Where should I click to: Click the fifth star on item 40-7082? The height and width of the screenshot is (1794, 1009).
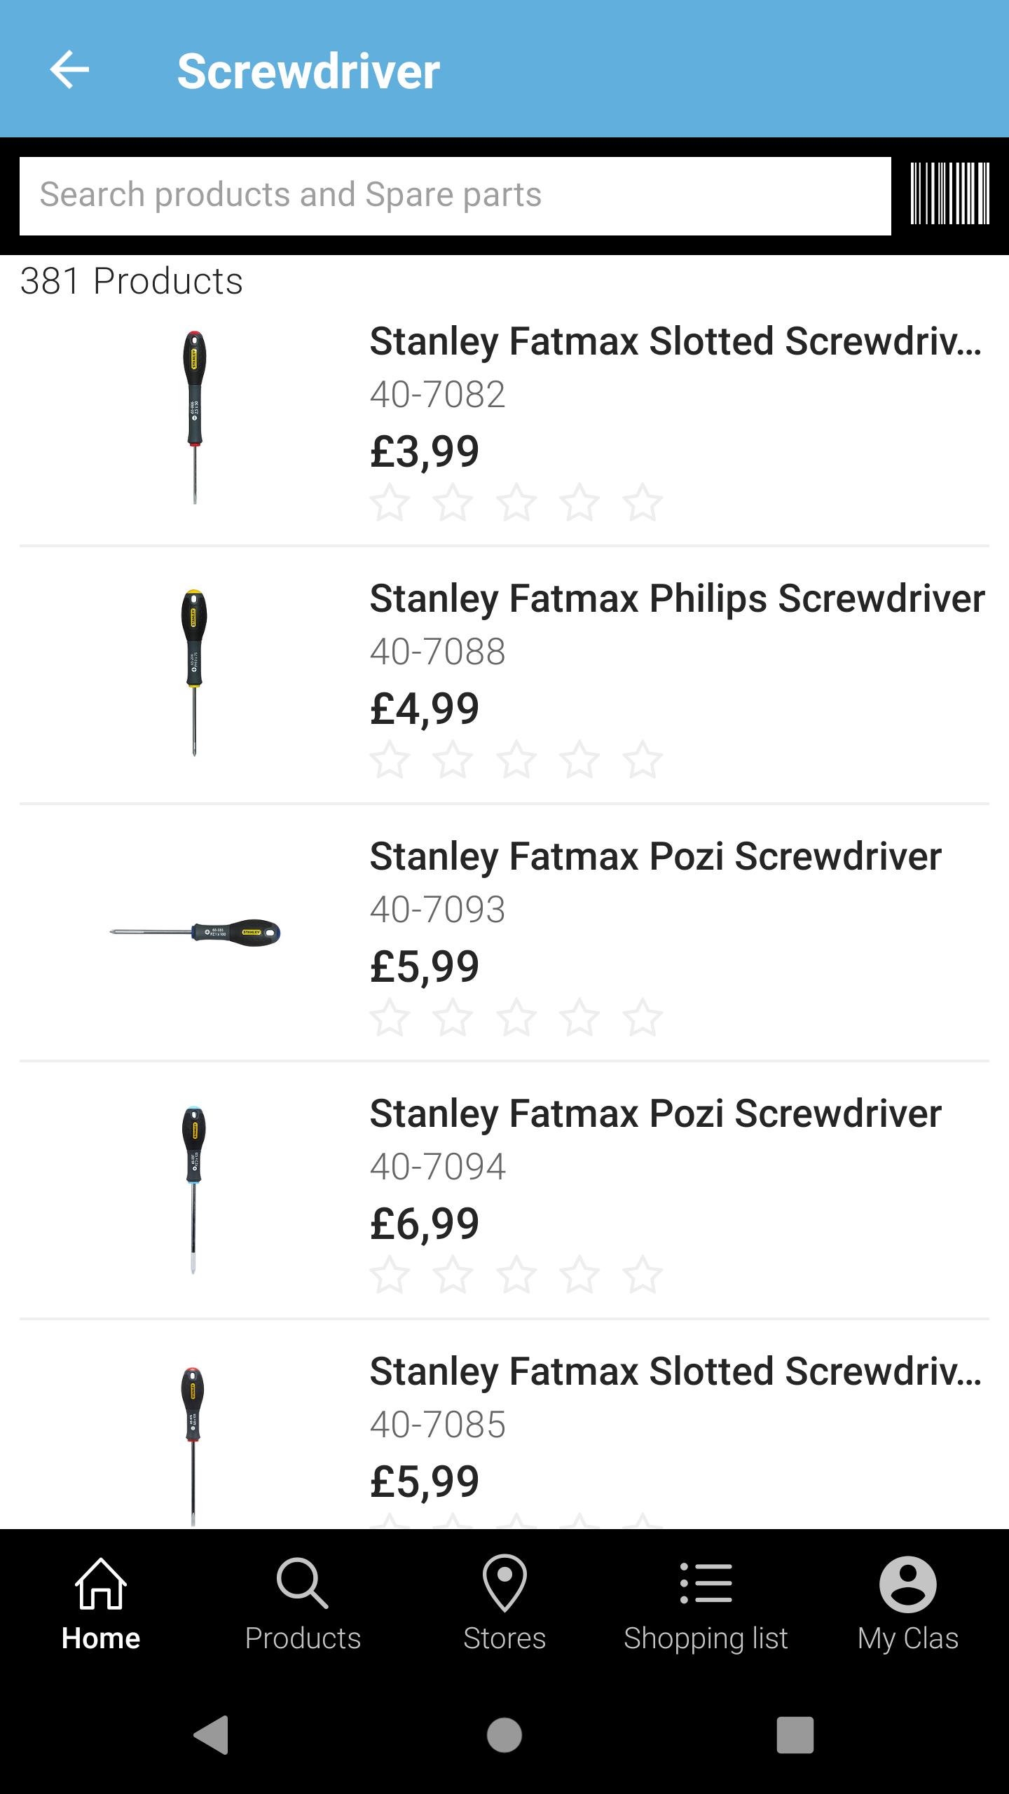click(643, 502)
